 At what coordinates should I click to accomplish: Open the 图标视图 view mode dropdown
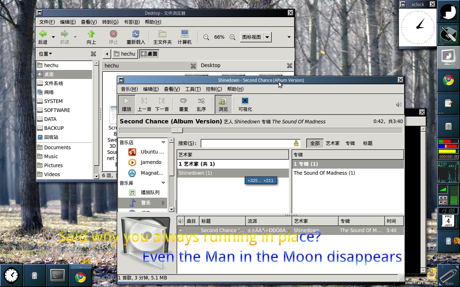[256, 37]
